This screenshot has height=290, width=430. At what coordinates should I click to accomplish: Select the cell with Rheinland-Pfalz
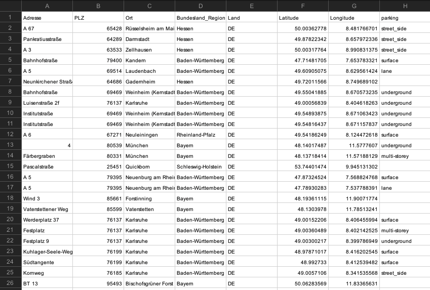coord(201,135)
